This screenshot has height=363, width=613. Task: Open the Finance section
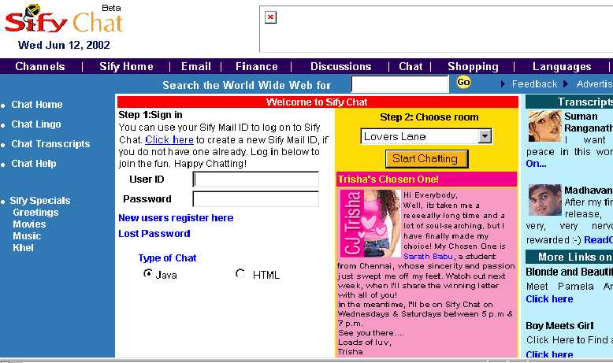(x=256, y=66)
